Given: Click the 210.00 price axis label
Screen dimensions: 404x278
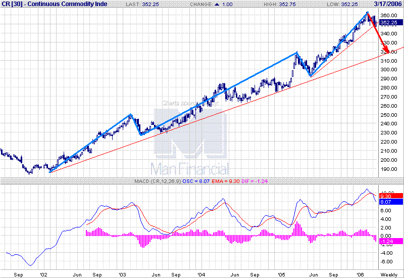Looking at the screenshot, I should click(x=388, y=151).
